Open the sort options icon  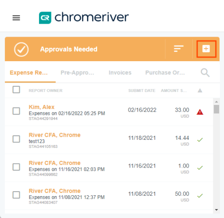pos(179,49)
